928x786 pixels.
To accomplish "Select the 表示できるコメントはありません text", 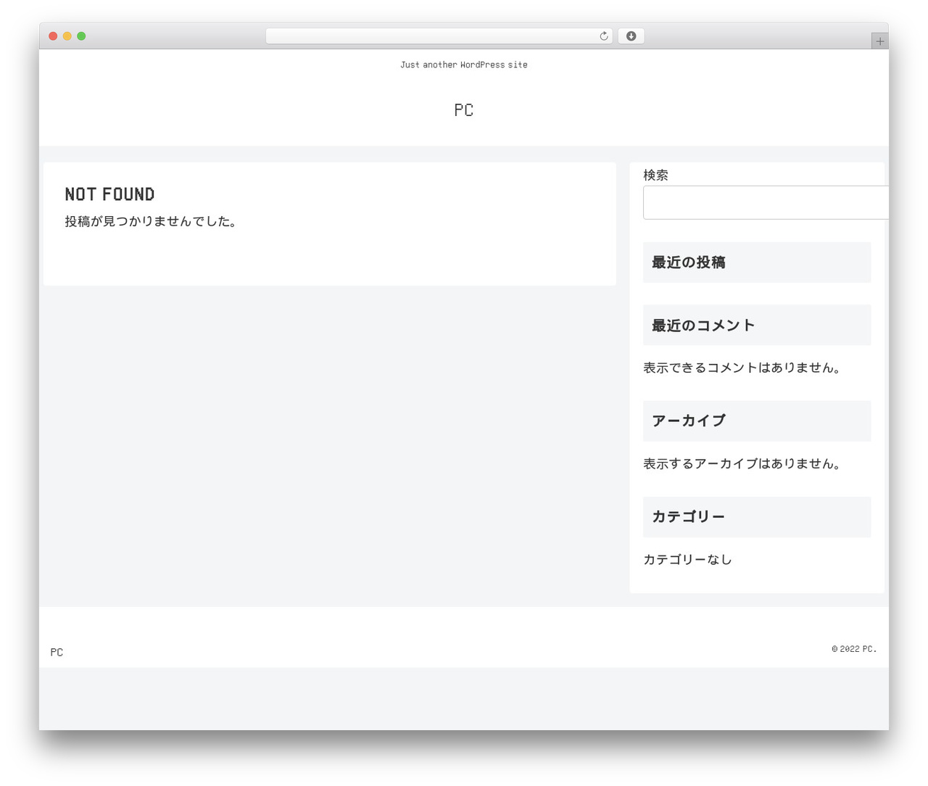I will pyautogui.click(x=742, y=368).
